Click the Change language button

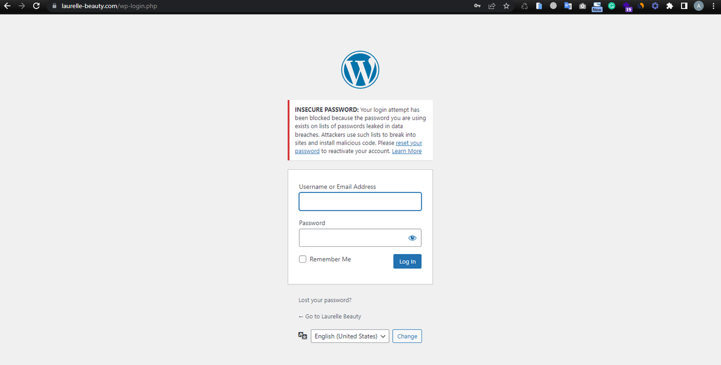coord(407,336)
